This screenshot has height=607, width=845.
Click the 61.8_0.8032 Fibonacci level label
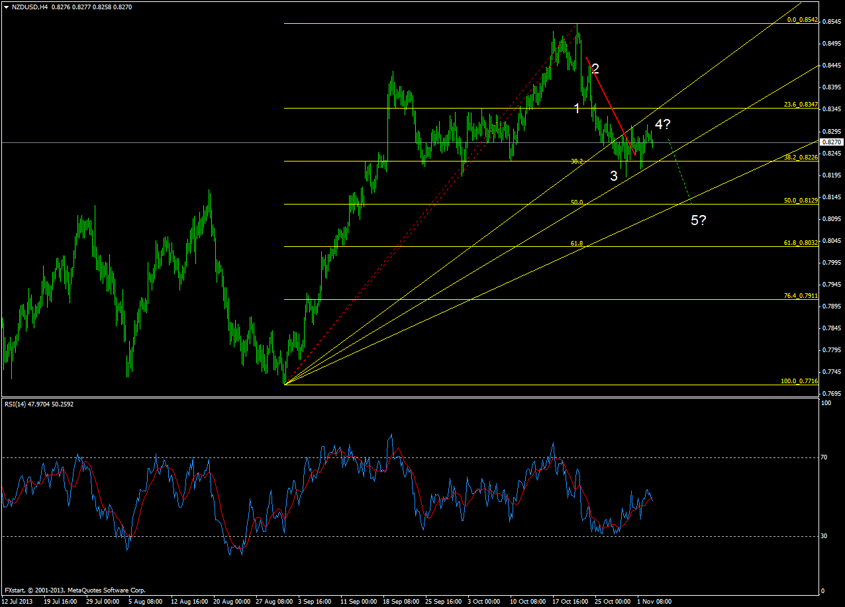click(800, 243)
